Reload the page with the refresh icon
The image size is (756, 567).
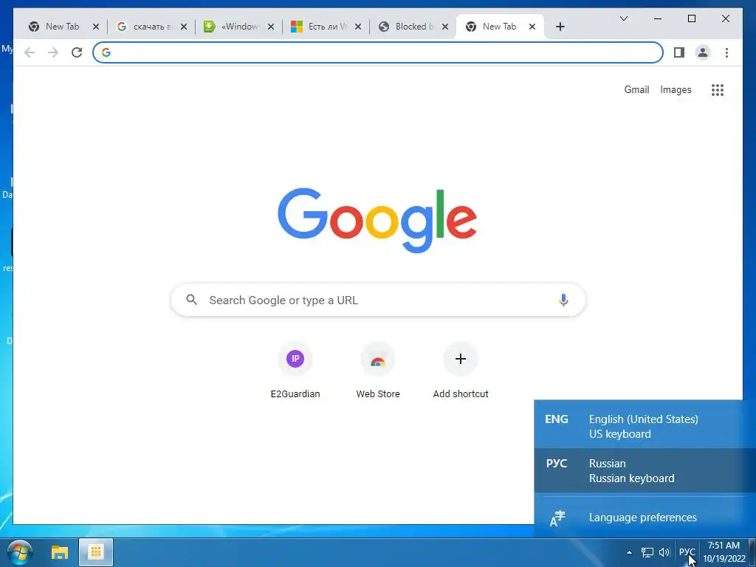click(77, 52)
